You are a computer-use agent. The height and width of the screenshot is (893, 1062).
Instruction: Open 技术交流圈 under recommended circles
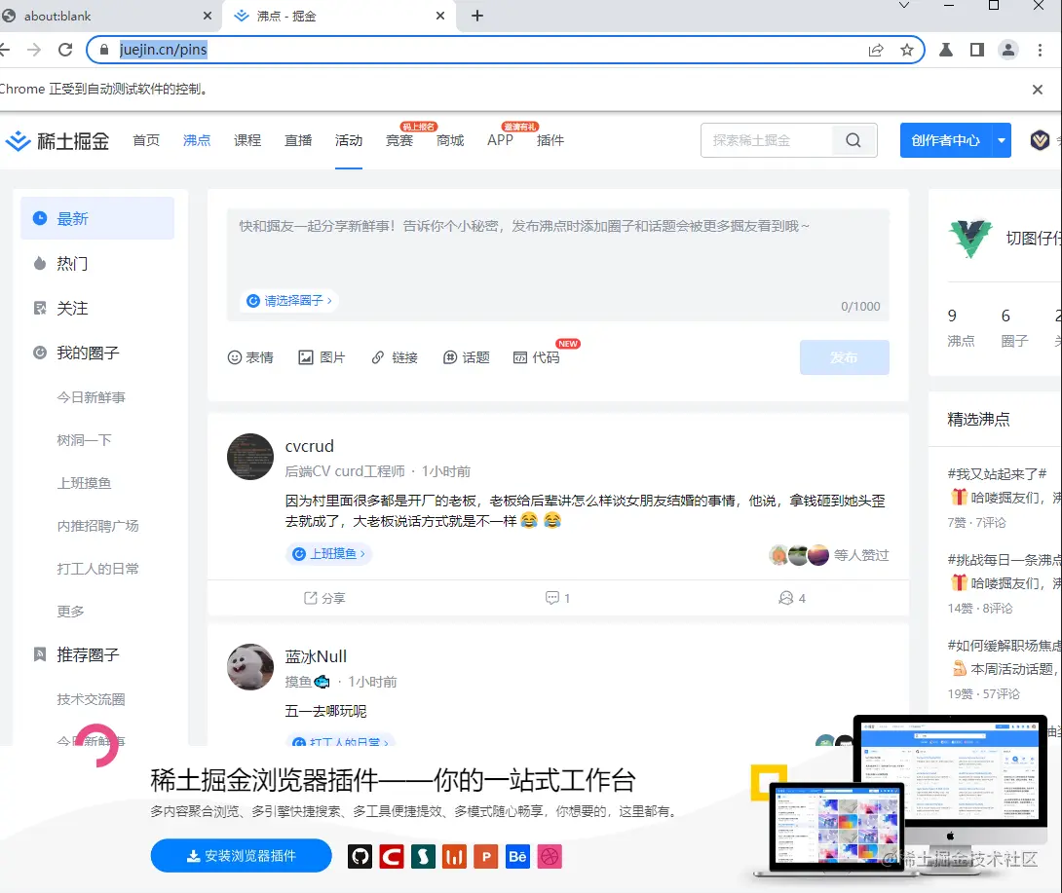91,699
